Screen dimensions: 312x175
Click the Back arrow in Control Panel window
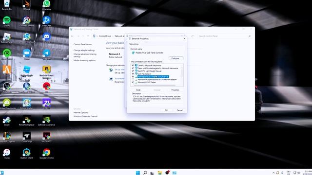(72, 36)
